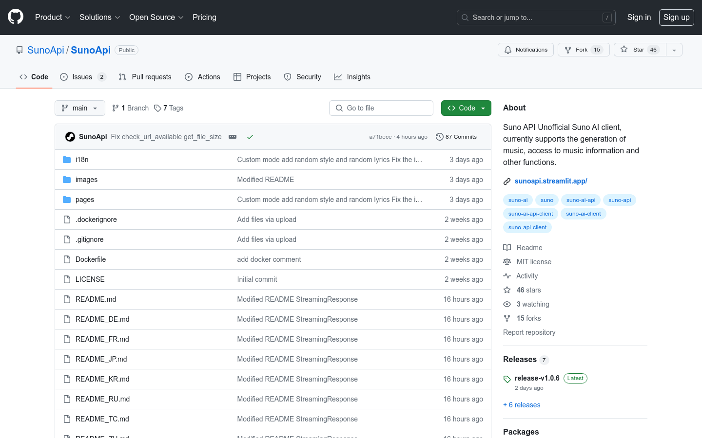Screen dimensions: 702x438
Task: Click the green commit status checkmark
Action: point(250,137)
